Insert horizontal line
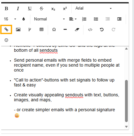 click(x=65, y=29)
